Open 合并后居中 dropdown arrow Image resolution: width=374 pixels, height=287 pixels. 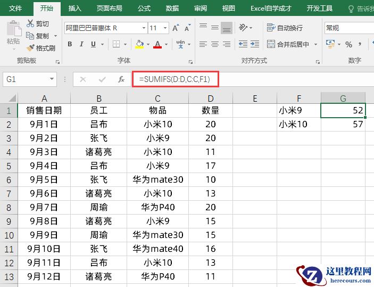[316, 44]
